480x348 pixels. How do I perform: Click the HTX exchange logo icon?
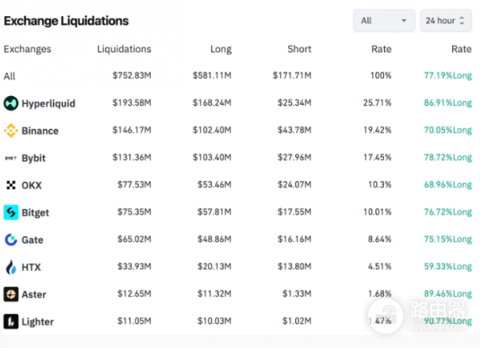(11, 267)
